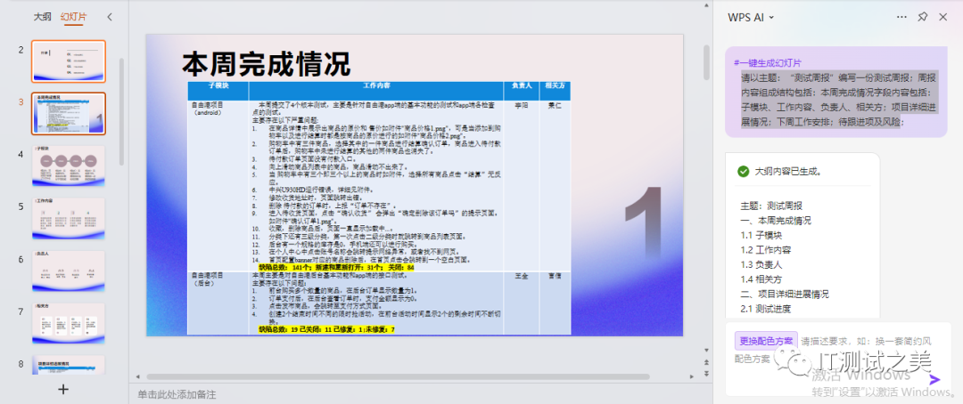
Task: Click the slide title 本周完成情况
Action: pyautogui.click(x=266, y=64)
